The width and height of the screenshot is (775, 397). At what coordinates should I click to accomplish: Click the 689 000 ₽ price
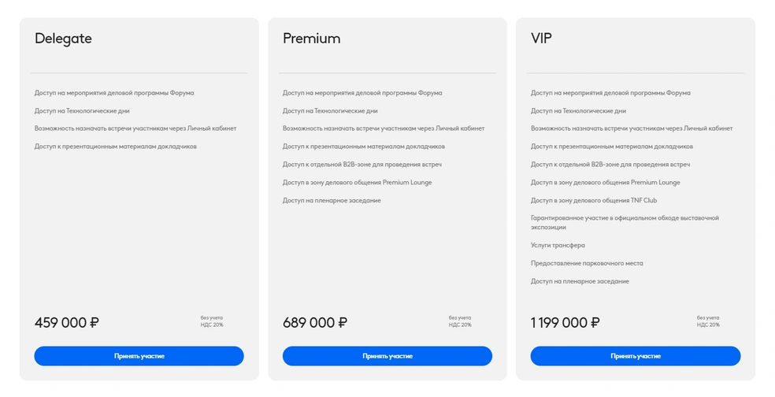(315, 323)
